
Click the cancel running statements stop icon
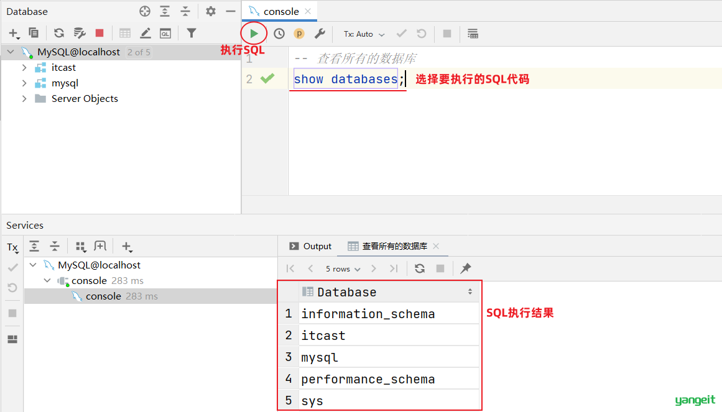click(x=447, y=34)
